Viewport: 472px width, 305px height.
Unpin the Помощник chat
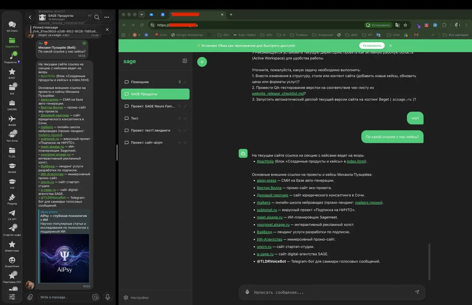(180, 82)
